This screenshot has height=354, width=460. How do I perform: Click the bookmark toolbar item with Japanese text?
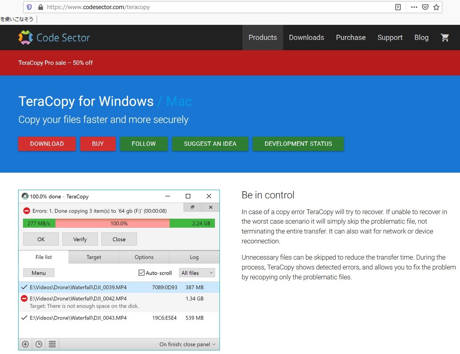[x=17, y=19]
